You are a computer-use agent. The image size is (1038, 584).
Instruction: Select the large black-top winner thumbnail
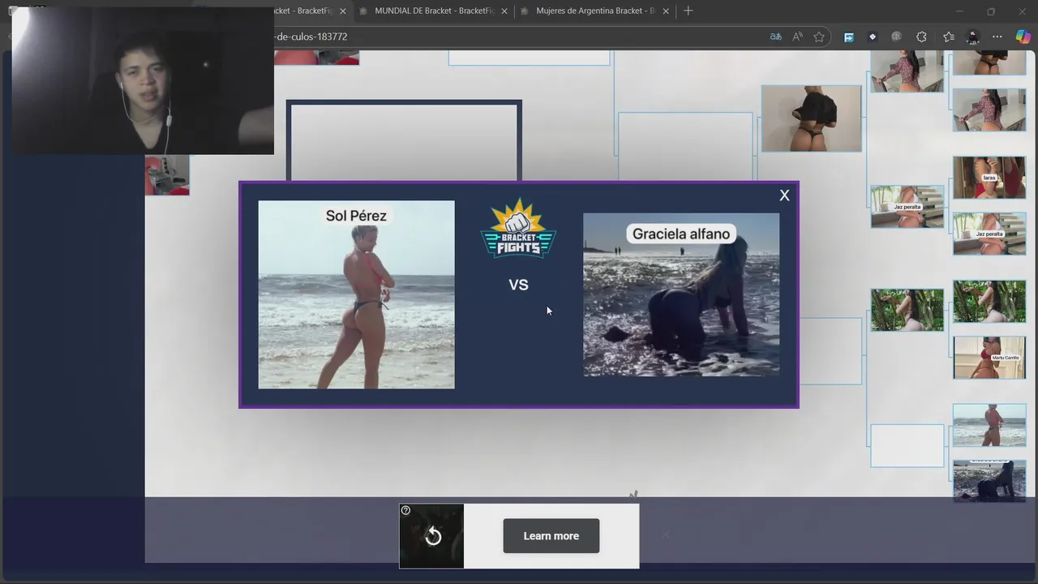[811, 118]
